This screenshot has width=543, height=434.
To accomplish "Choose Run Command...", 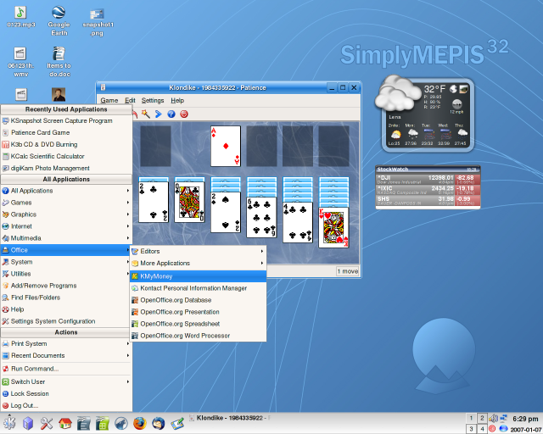I will point(66,369).
